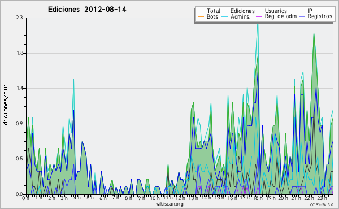
Task: Click the Reg. de adm. magenta legend line
Action: pyautogui.click(x=259, y=16)
